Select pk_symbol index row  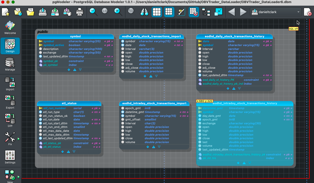tap(76, 65)
